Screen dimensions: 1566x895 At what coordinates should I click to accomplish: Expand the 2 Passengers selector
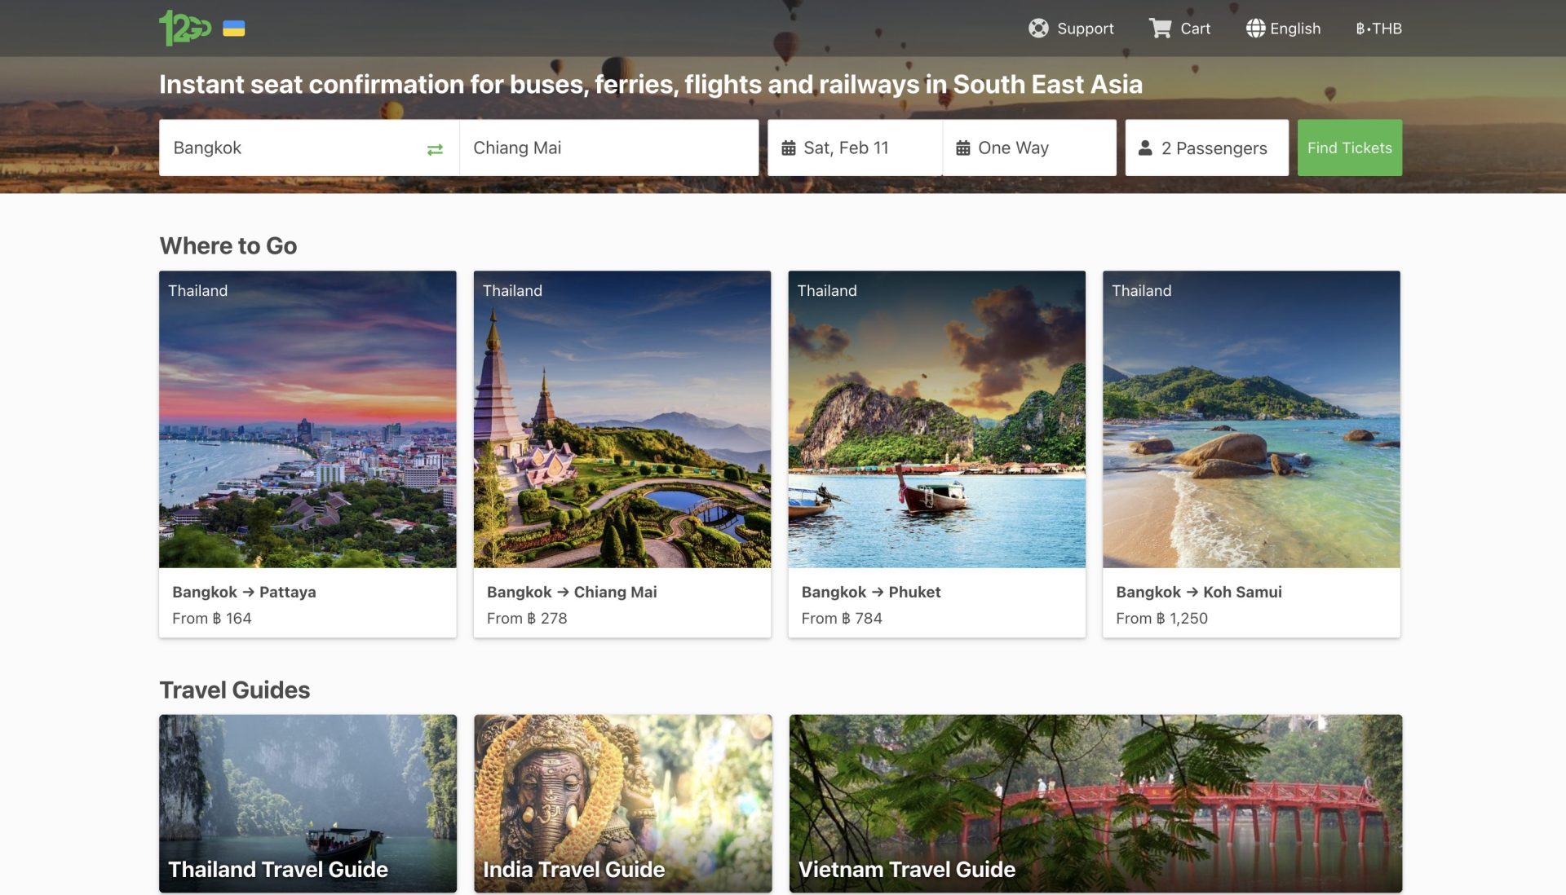pos(1206,148)
